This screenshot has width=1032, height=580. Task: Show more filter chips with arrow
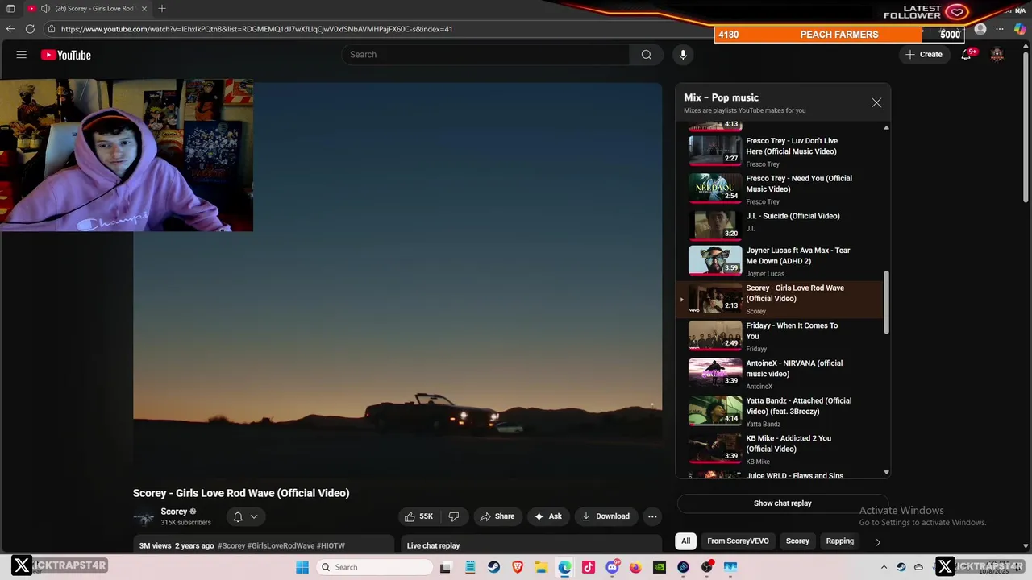tap(878, 541)
